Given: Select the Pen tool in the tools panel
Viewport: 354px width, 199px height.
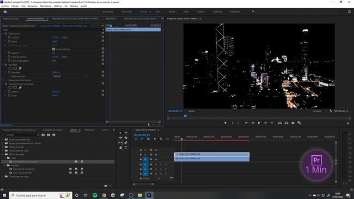Looking at the screenshot, I should (126, 143).
